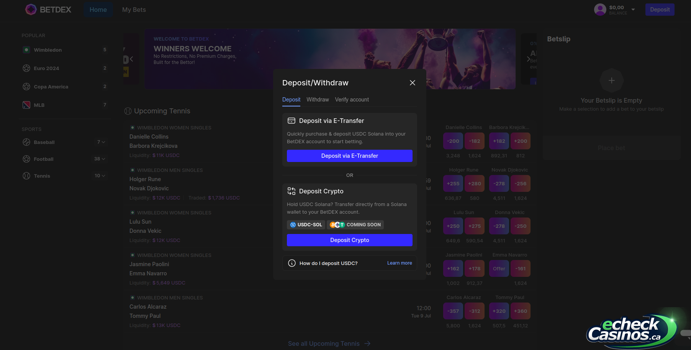
Task: Select +280 odds for Holger Rune
Action: [x=475, y=183]
